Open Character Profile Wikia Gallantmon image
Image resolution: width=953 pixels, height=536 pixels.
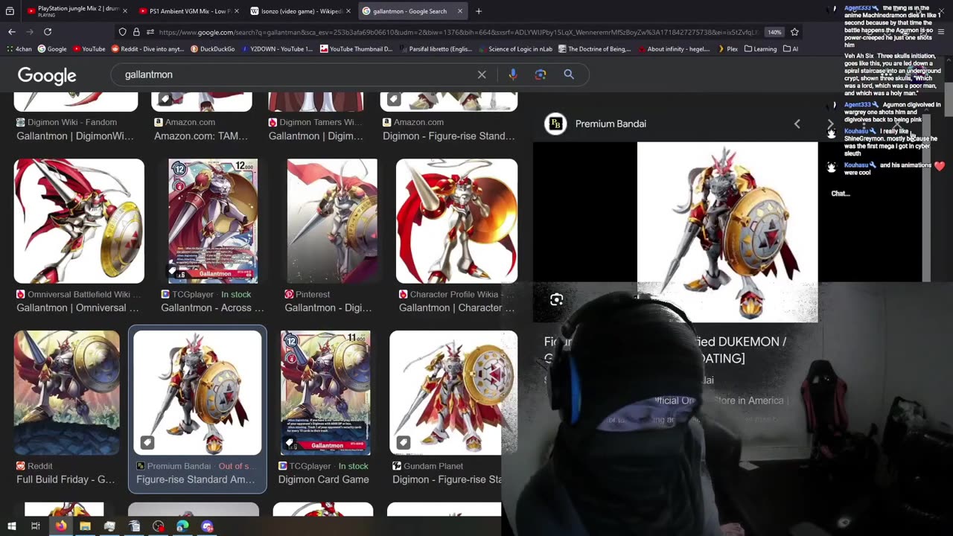[456, 221]
